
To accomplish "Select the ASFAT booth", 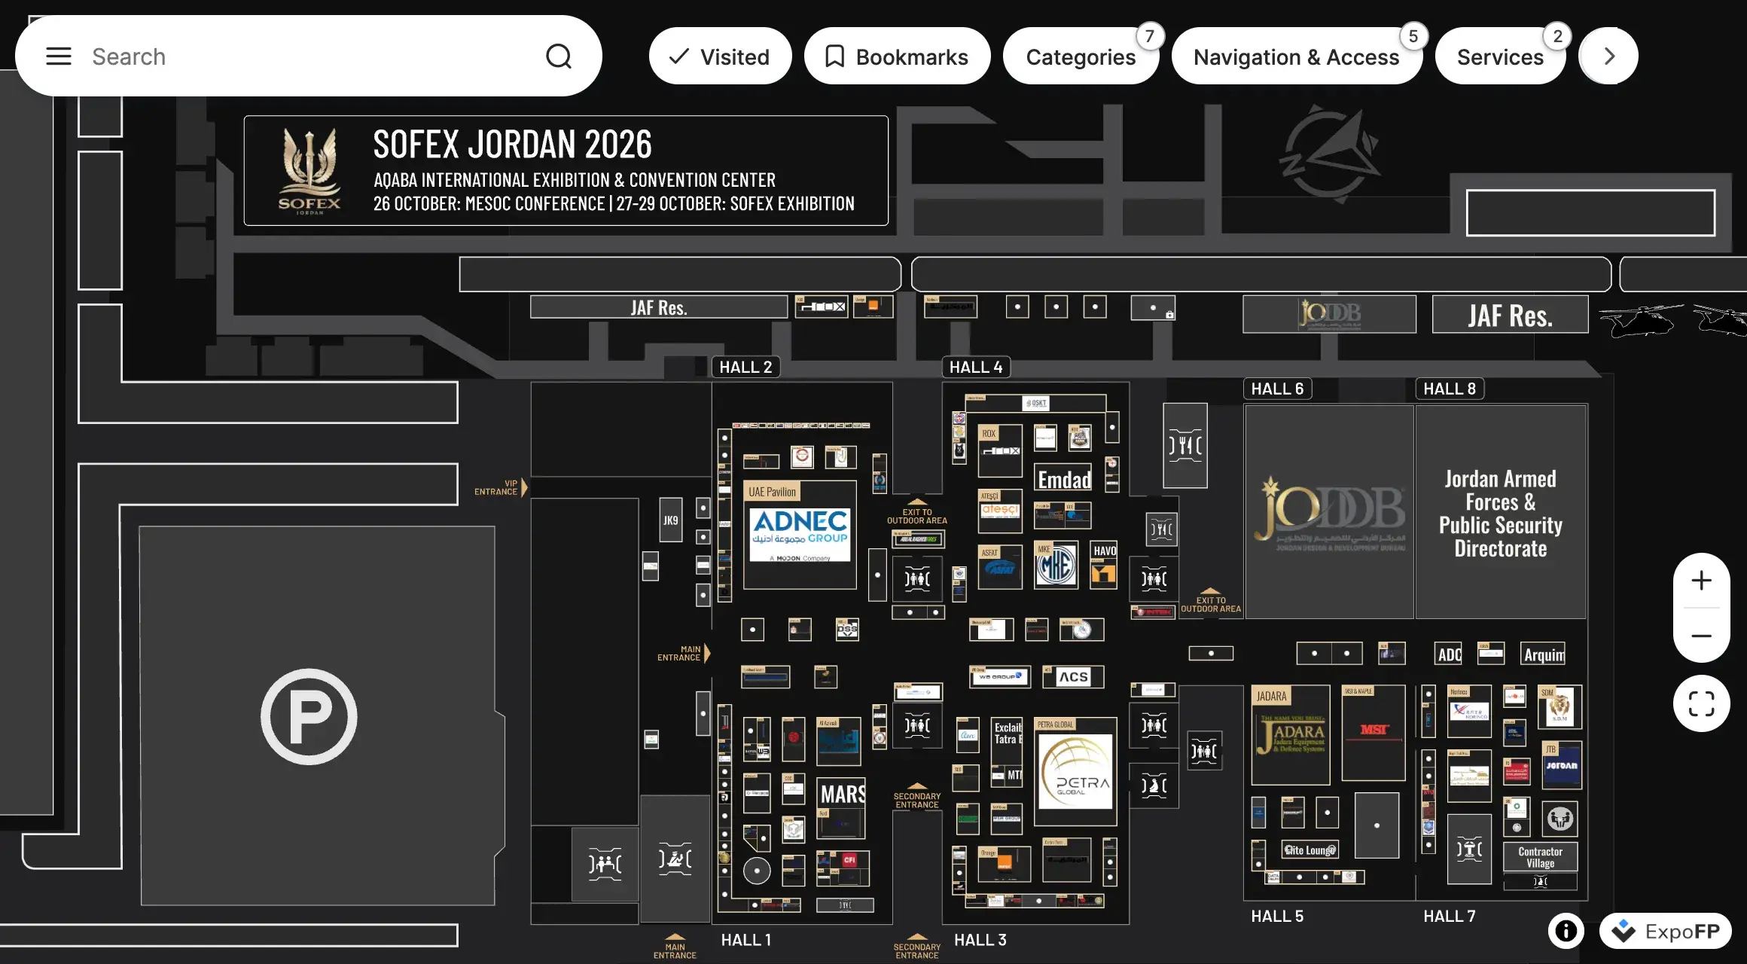I will 1000,567.
